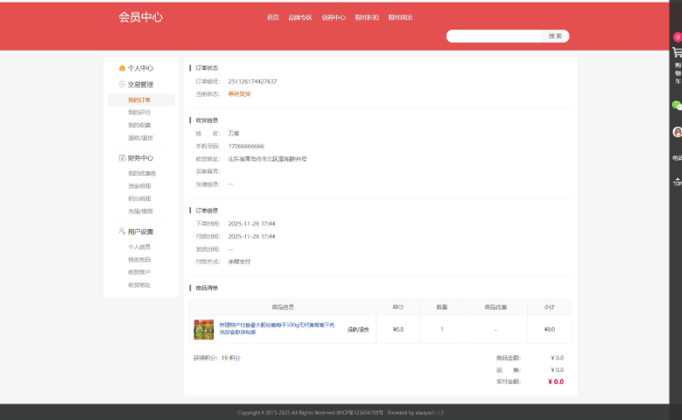
Task: Open 个人中心 in the sidebar
Action: point(141,68)
